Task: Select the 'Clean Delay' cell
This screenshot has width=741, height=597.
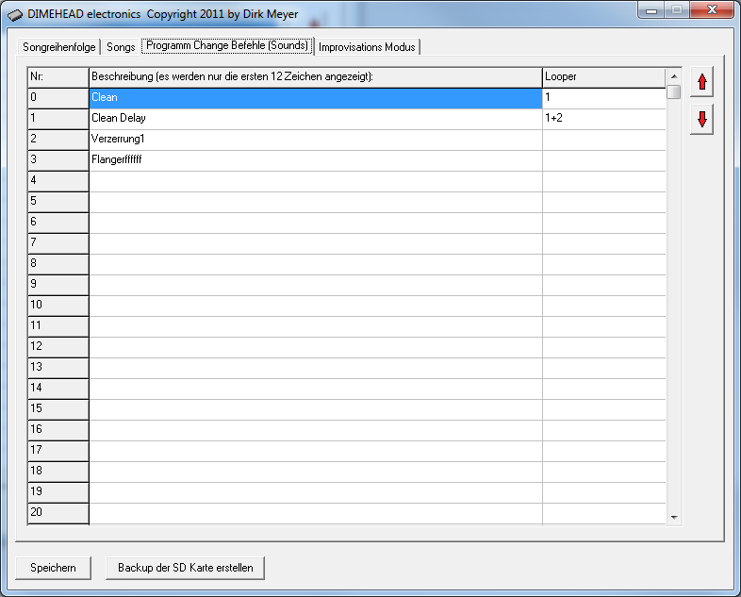Action: point(316,119)
